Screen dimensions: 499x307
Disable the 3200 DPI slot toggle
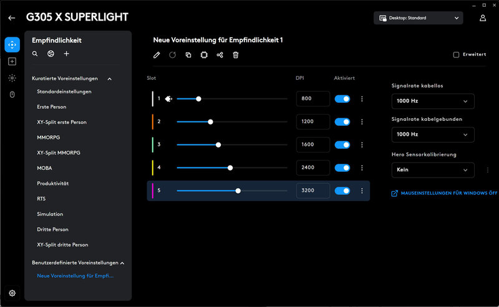tap(342, 191)
